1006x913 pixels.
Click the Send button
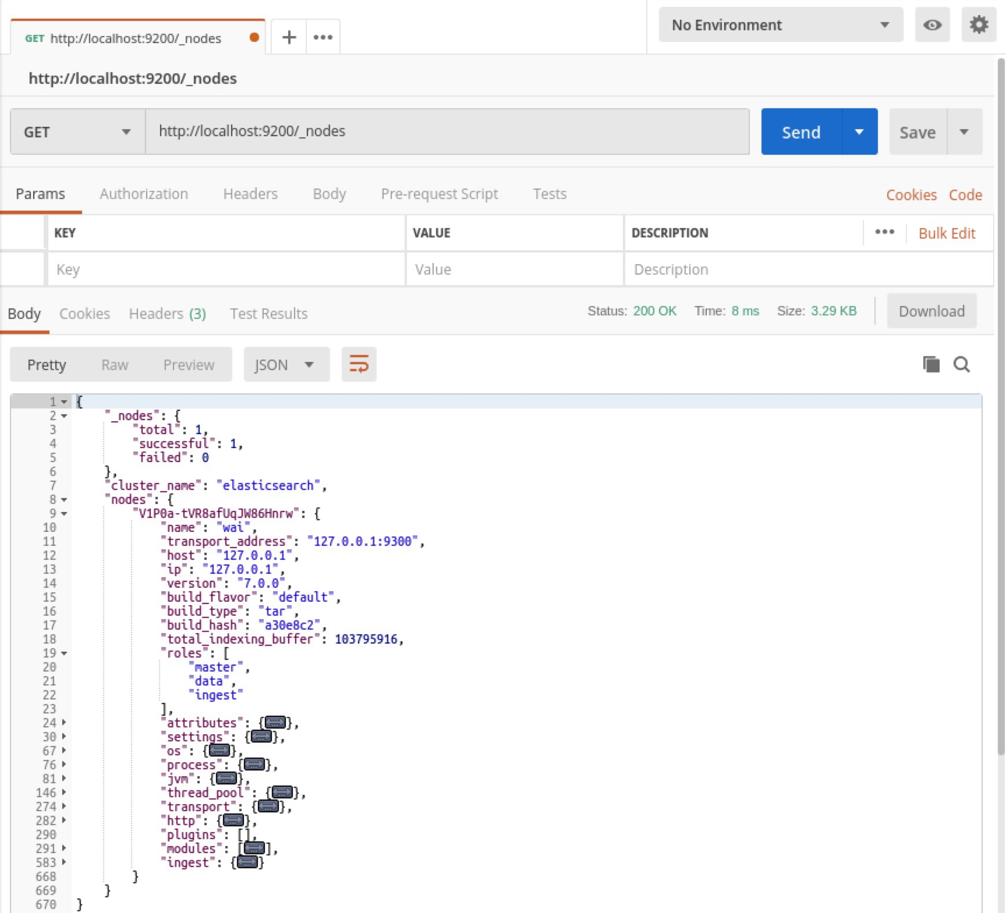[x=801, y=132]
